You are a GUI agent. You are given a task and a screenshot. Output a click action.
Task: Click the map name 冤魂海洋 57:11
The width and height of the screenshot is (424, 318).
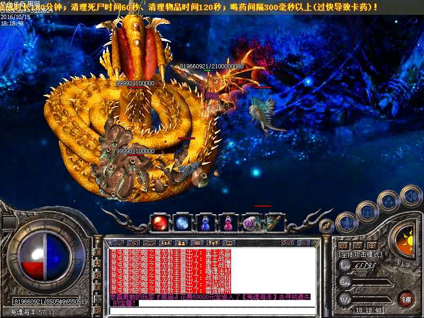(x=32, y=312)
